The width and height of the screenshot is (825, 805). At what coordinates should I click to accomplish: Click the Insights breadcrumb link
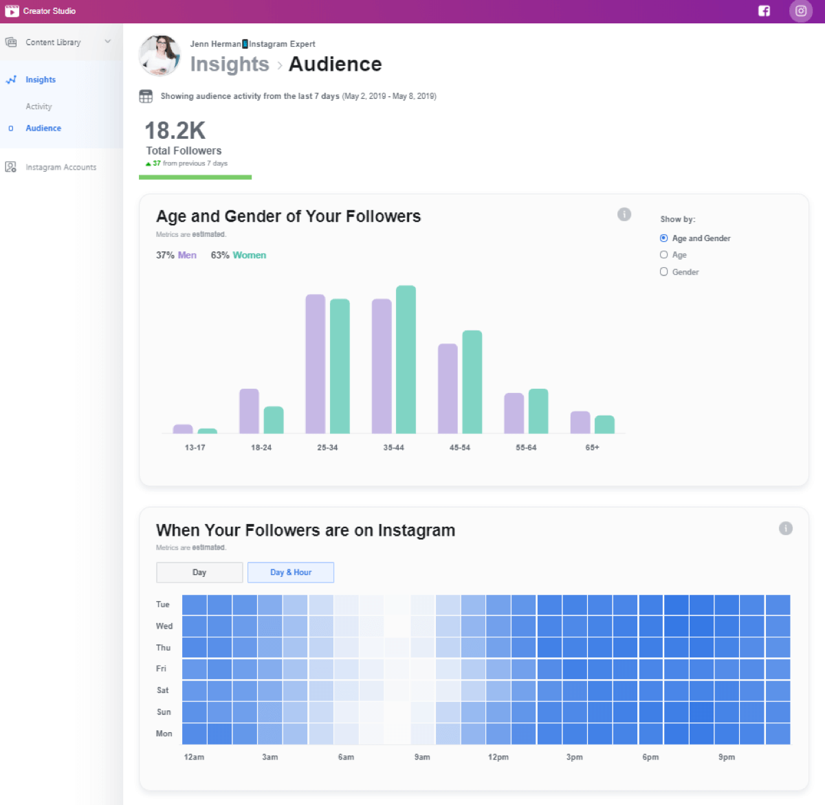tap(230, 64)
